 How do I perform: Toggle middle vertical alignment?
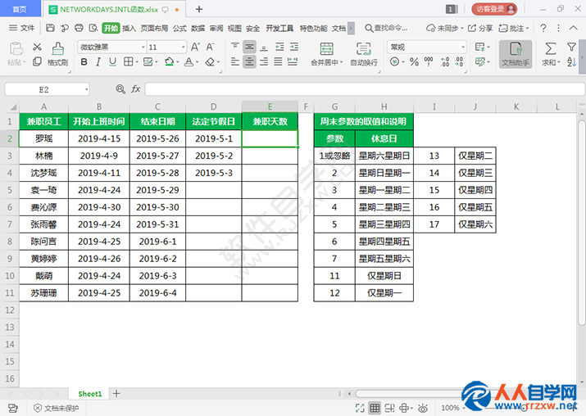[249, 47]
